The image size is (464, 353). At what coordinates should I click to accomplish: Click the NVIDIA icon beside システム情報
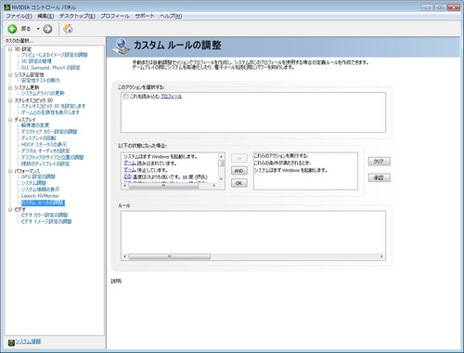pyautogui.click(x=11, y=342)
